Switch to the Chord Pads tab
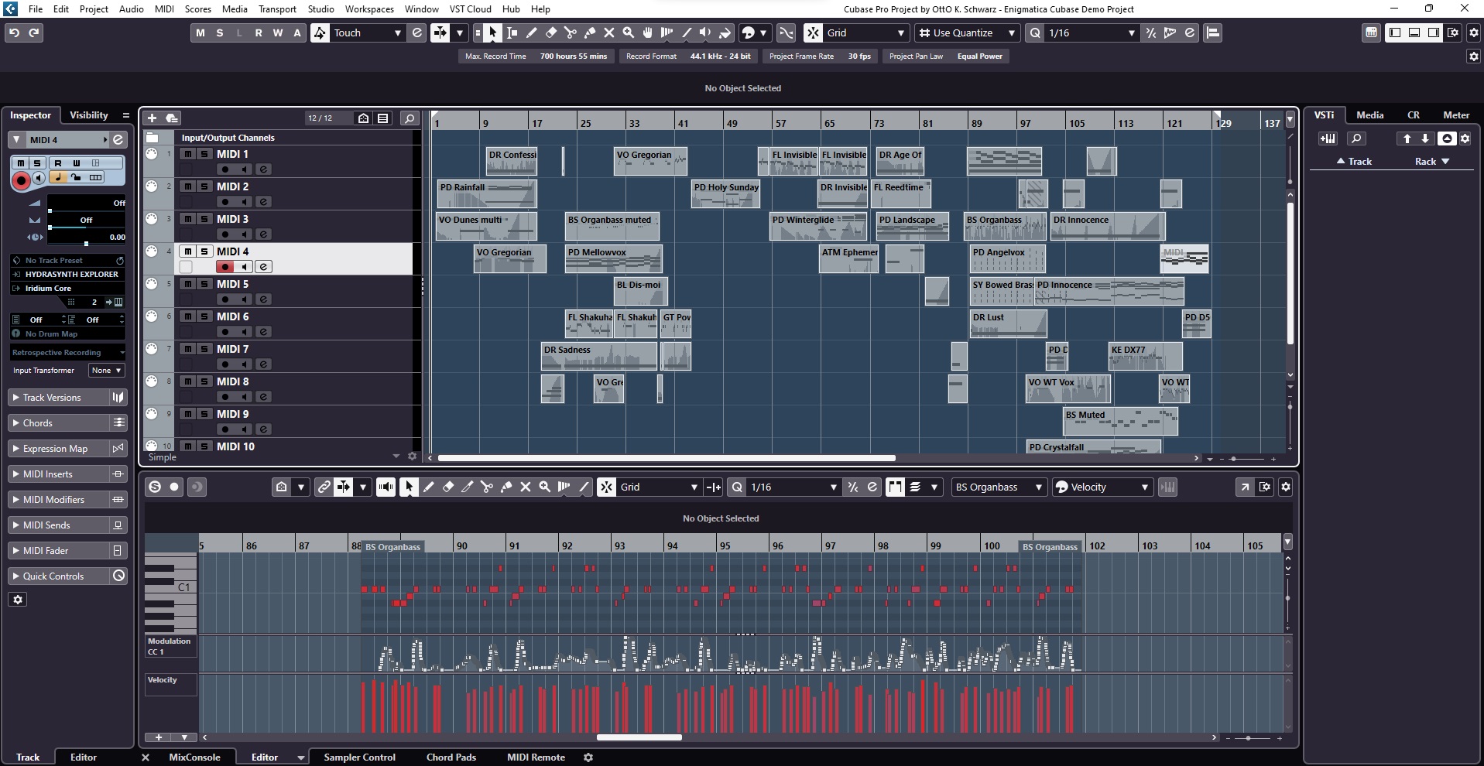 tap(451, 757)
